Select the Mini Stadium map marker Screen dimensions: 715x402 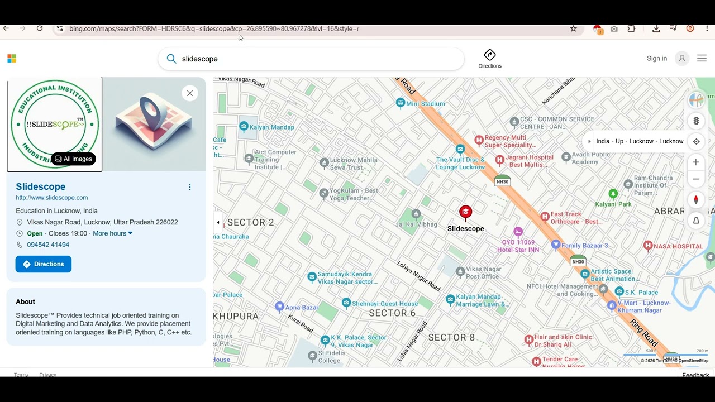(400, 103)
